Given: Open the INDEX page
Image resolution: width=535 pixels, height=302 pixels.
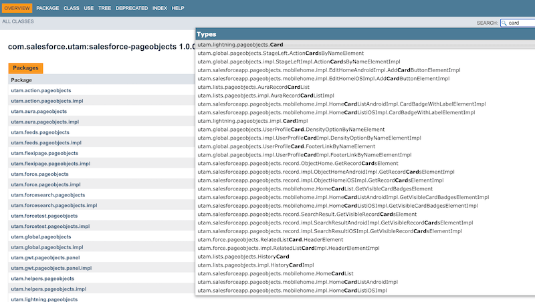Looking at the screenshot, I should pos(160,8).
